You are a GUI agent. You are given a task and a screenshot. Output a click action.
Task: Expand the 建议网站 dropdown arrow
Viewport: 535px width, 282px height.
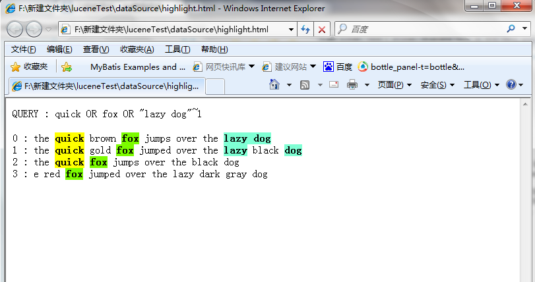pos(313,67)
